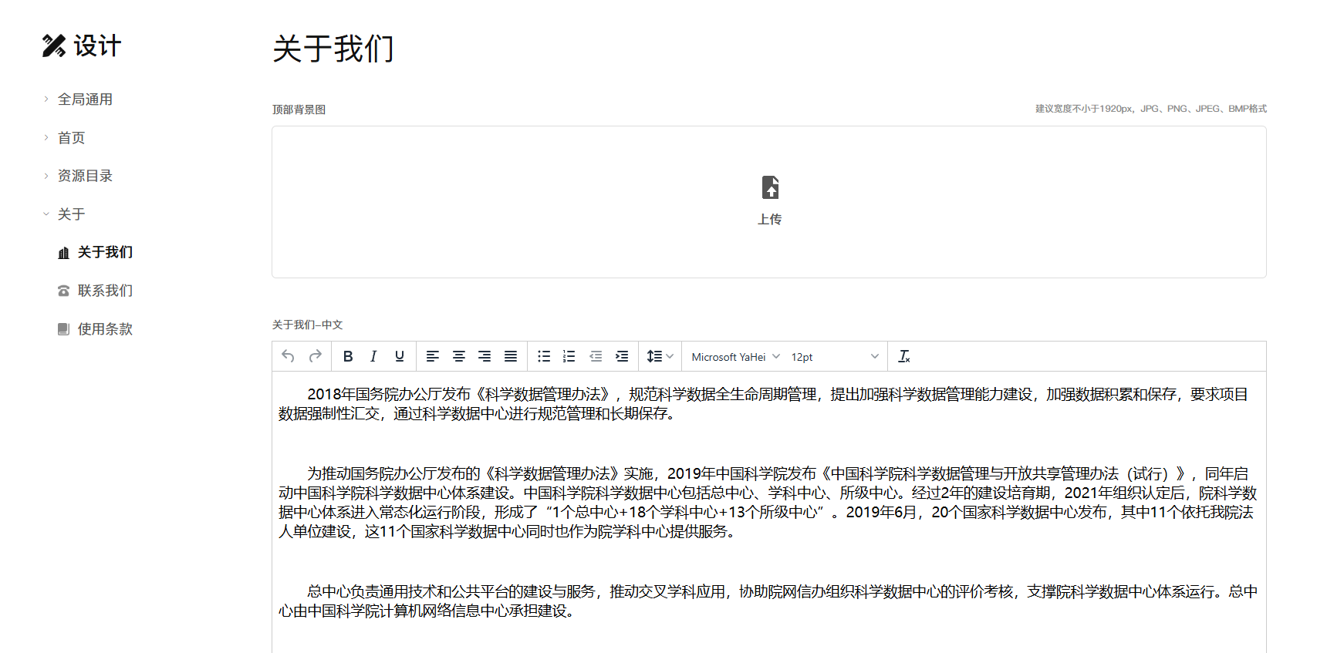Expand the 全局通用 menu chevron
The width and height of the screenshot is (1317, 653).
pyautogui.click(x=46, y=99)
